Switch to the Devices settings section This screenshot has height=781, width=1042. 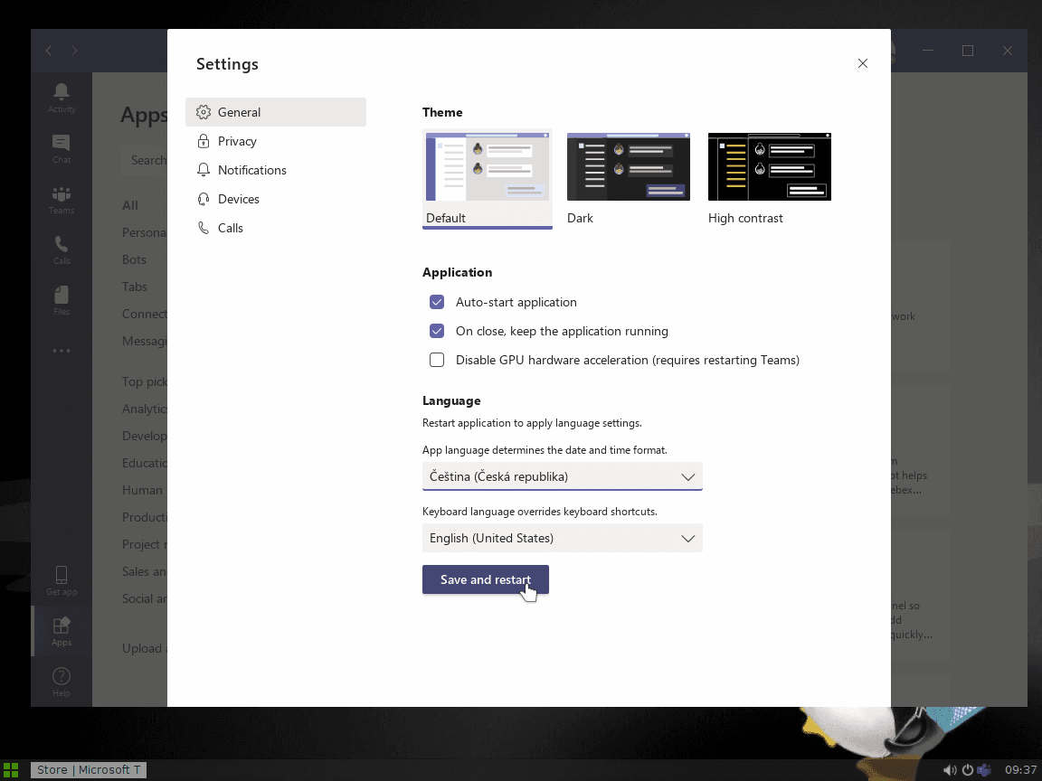click(x=238, y=199)
